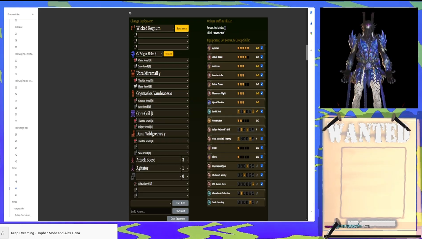Click the Udra Miremail chest armor icon
This screenshot has width=422, height=239.
pyautogui.click(x=133, y=73)
